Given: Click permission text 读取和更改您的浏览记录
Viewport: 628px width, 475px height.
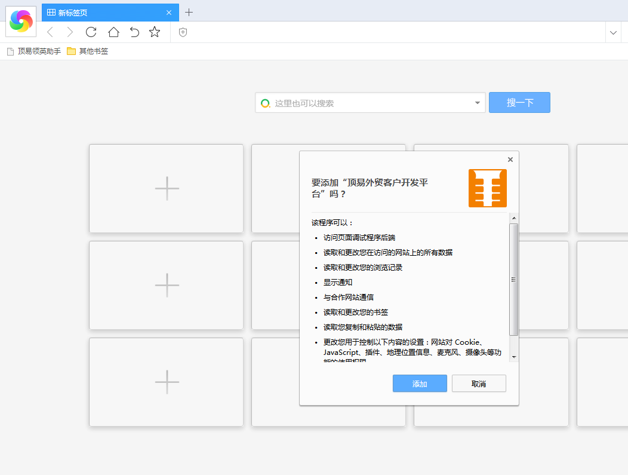Looking at the screenshot, I should pos(364,268).
